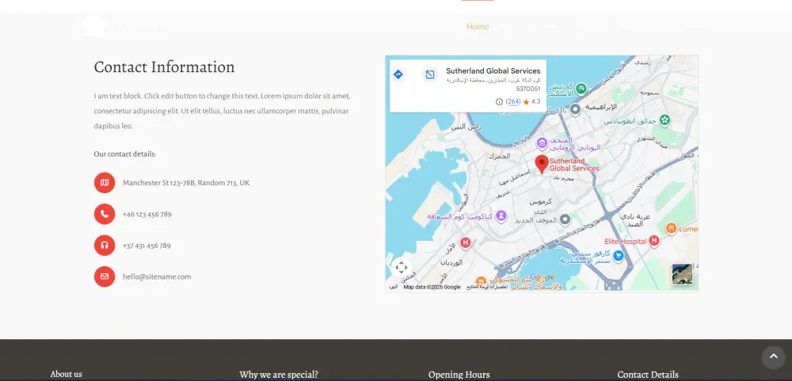Select the +37 431 456 789 phone number

[147, 246]
